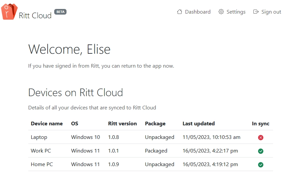Screen dimensions: 282x184
Task: Click the Devices on Ritt Cloud heading
Action: tap(75, 92)
